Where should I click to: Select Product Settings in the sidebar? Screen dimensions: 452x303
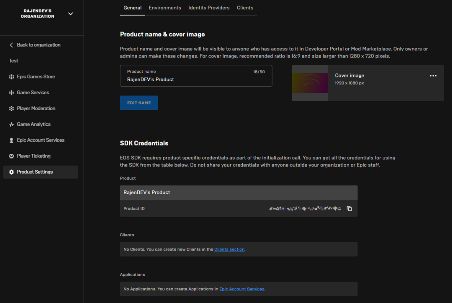coord(40,172)
